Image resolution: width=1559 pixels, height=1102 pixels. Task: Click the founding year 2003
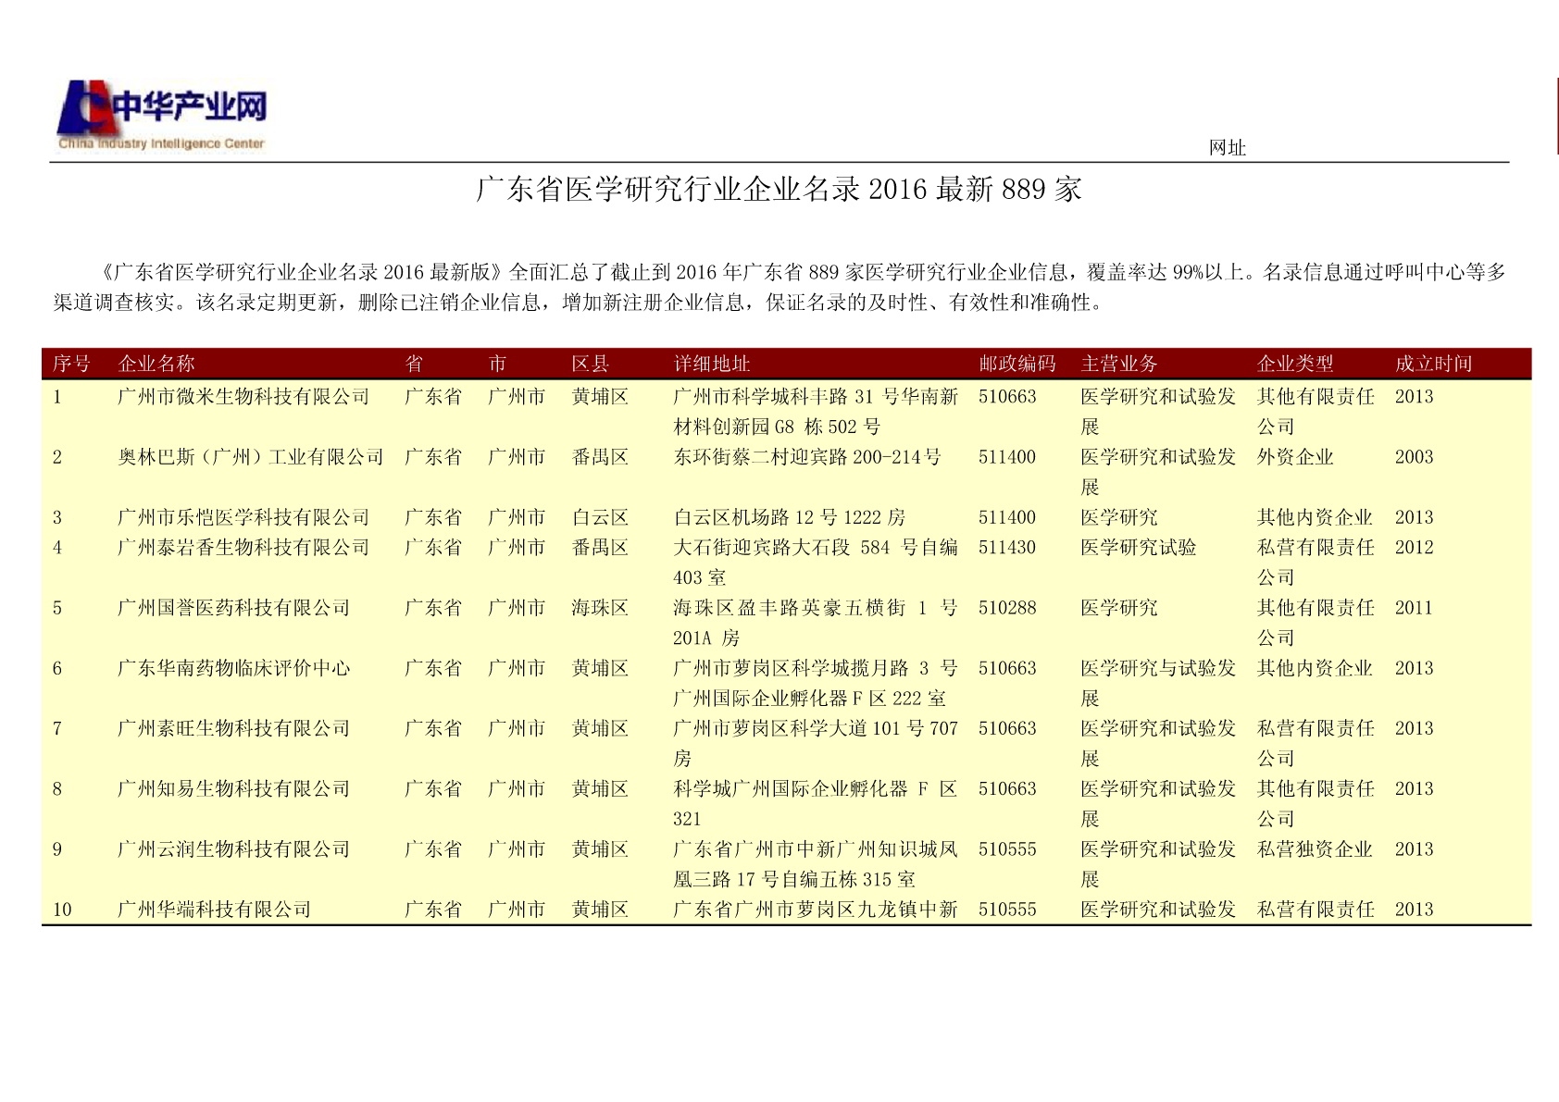tap(1414, 457)
